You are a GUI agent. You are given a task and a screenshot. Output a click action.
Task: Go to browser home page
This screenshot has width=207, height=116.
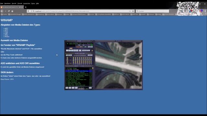tap(12, 11)
